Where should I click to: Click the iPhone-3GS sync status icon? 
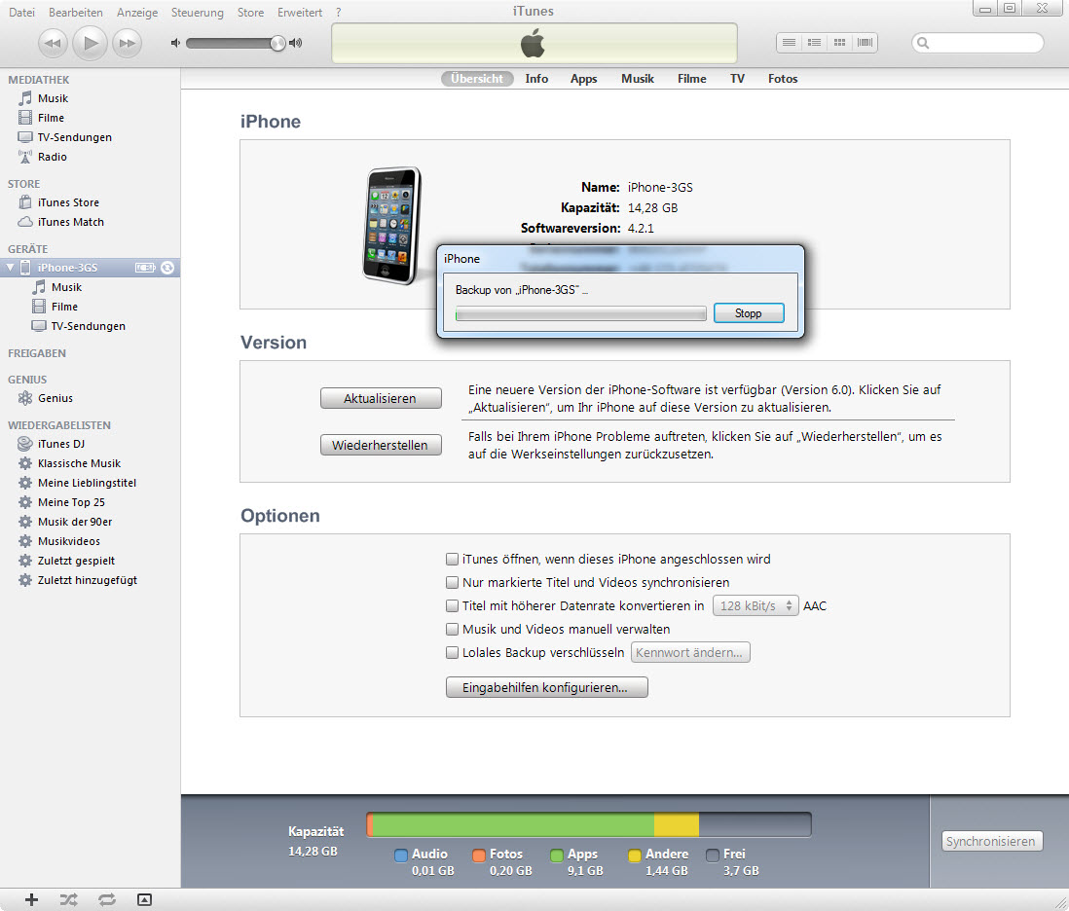tap(167, 268)
